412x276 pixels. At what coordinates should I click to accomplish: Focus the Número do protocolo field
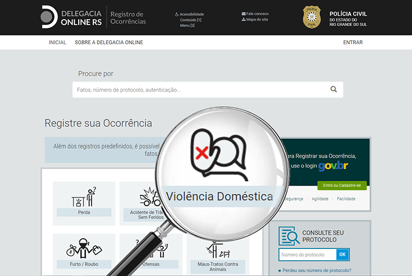[x=308, y=255]
